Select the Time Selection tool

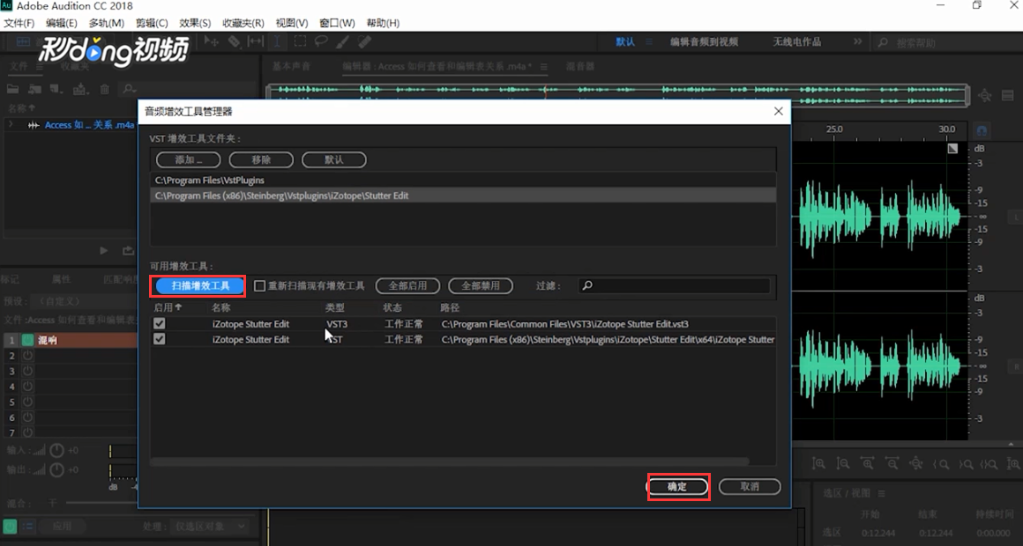pos(277,41)
